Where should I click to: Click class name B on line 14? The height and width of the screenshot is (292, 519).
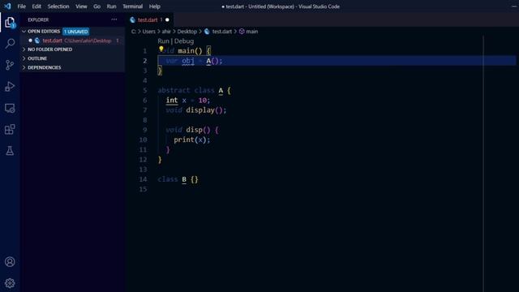click(x=184, y=179)
